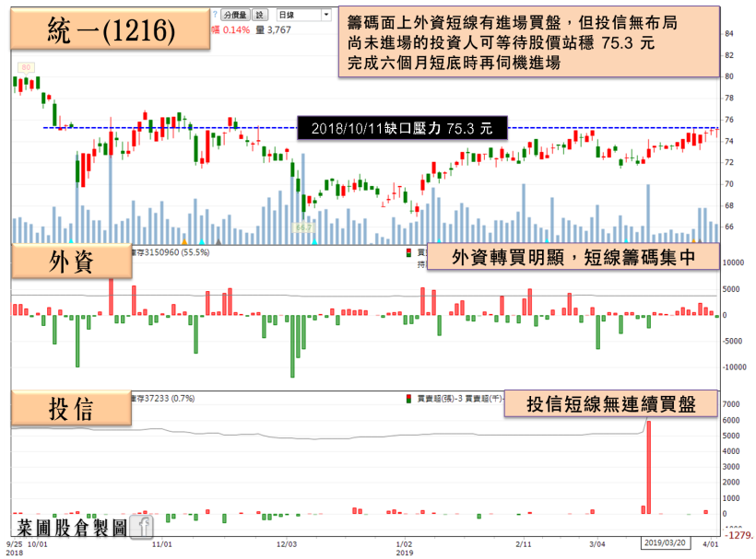756x559 pixels.
Task: Click the 11/01 date axis label
Action: tap(162, 544)
